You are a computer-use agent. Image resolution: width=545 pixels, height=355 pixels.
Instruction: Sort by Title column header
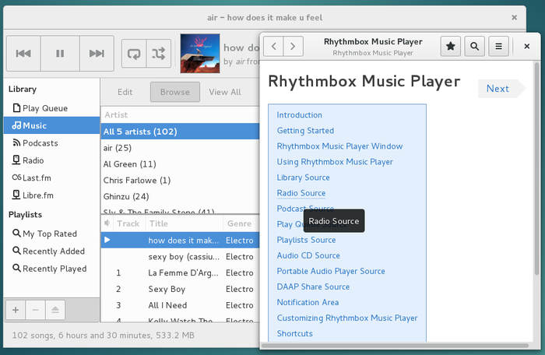tap(185, 223)
